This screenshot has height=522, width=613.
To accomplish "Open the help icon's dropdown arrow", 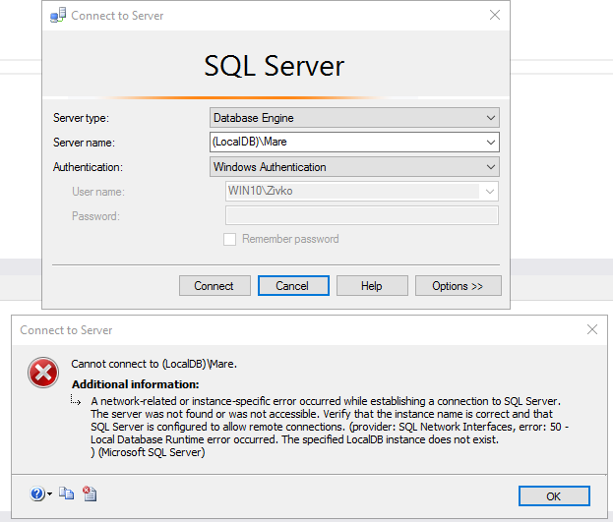I will pyautogui.click(x=48, y=494).
